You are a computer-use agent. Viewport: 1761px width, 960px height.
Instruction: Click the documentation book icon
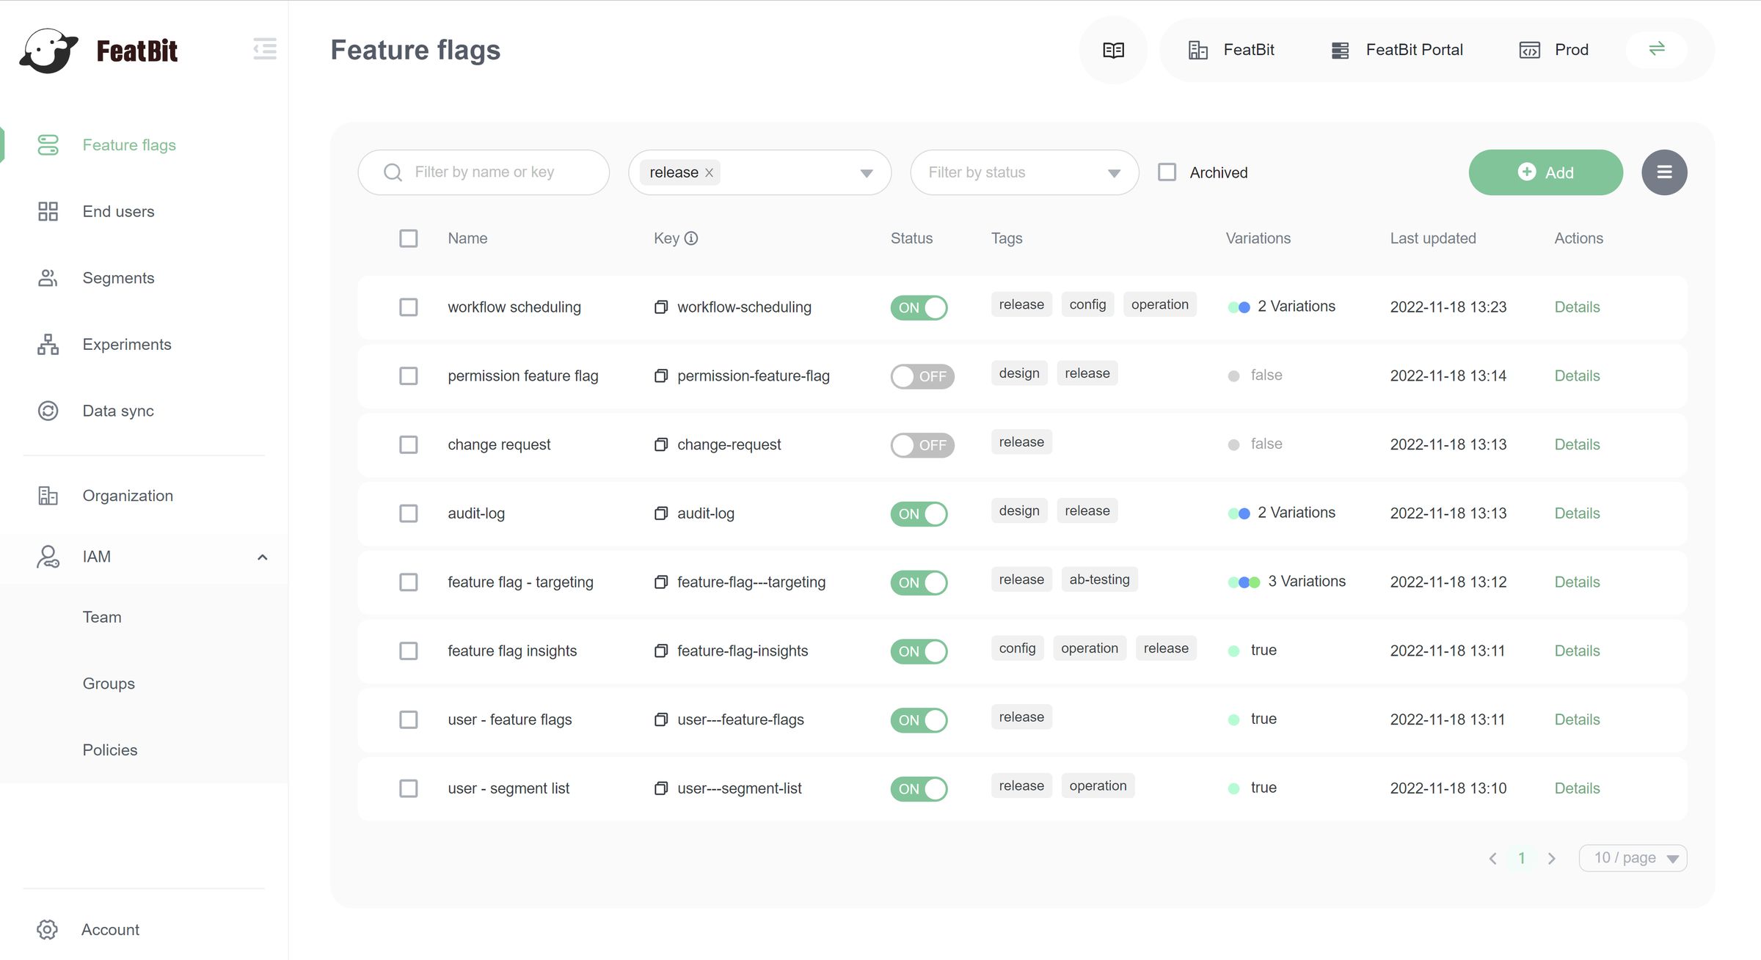click(1112, 49)
